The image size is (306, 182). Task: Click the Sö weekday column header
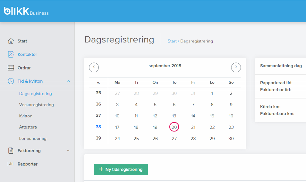pyautogui.click(x=231, y=82)
